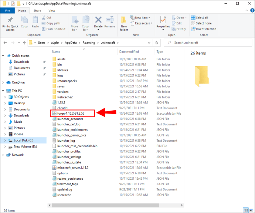The image size is (255, 213).
Task: Click Invert selection
Action: pyautogui.click(x=204, y=29)
